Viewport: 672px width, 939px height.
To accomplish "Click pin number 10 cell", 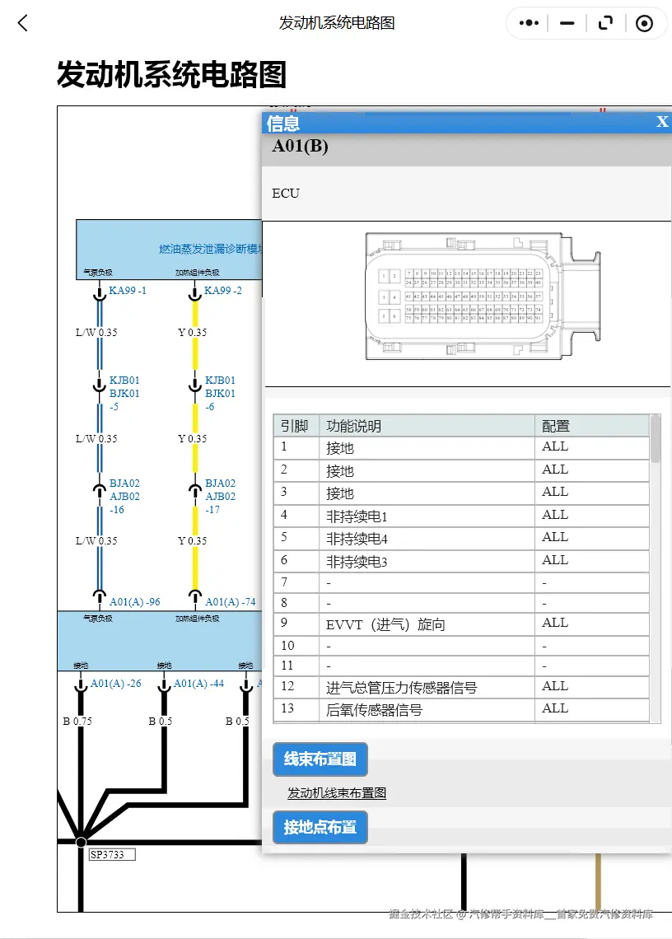I will click(x=296, y=646).
